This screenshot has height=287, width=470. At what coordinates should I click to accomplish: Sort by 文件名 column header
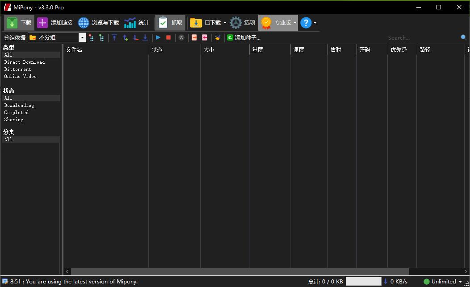[x=106, y=49]
